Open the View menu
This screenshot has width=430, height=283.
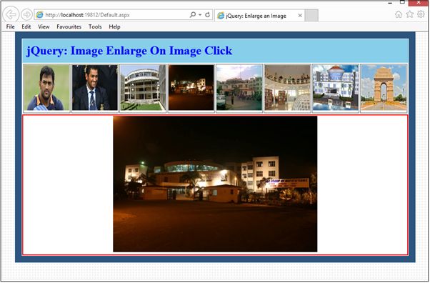[44, 26]
